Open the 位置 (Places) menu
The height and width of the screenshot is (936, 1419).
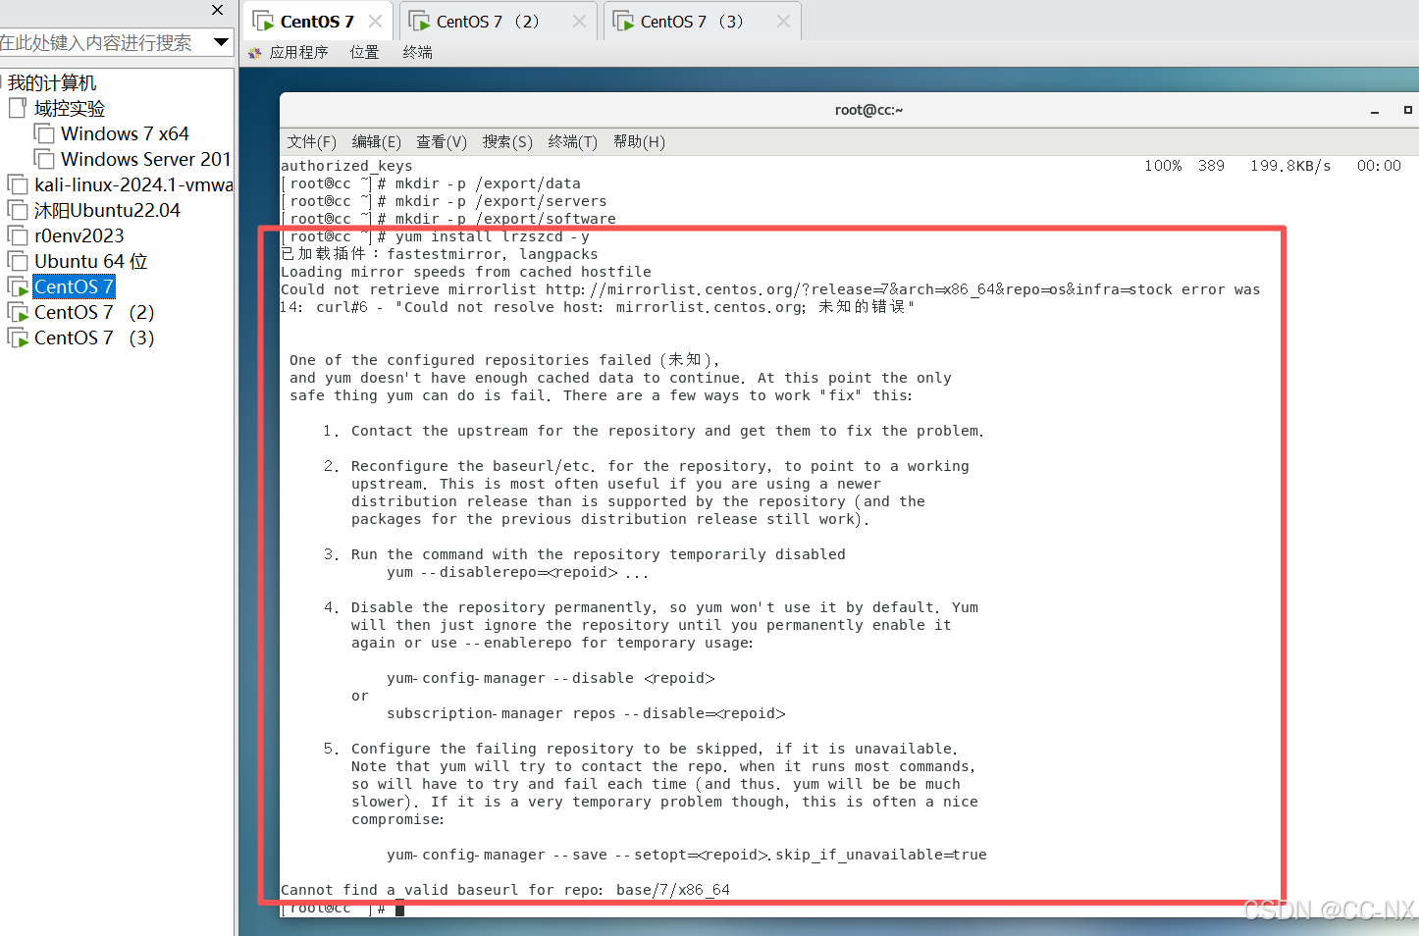pyautogui.click(x=364, y=52)
